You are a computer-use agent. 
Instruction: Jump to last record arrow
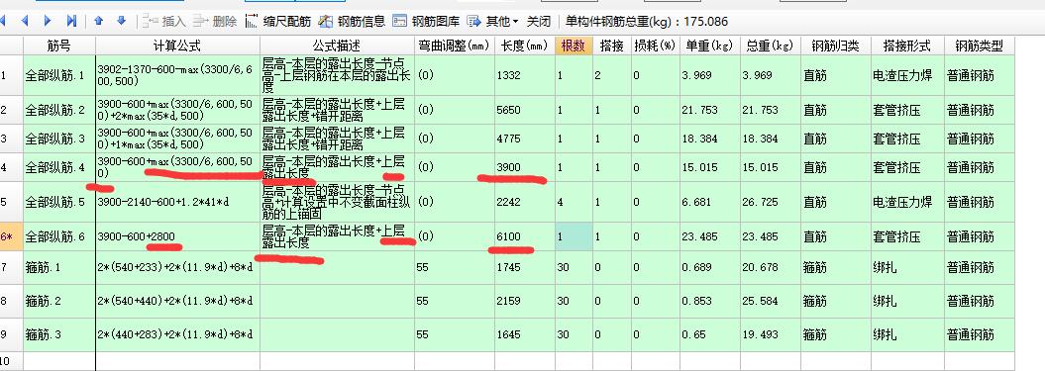point(71,22)
